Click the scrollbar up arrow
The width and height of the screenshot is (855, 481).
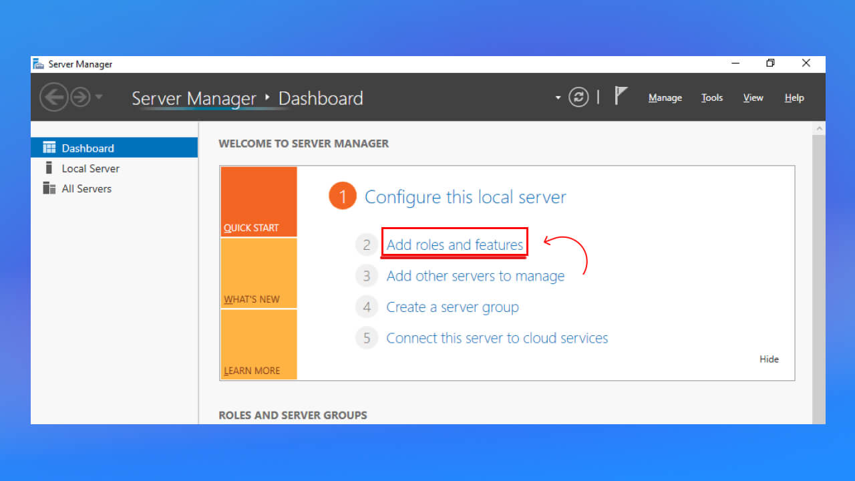pyautogui.click(x=819, y=128)
